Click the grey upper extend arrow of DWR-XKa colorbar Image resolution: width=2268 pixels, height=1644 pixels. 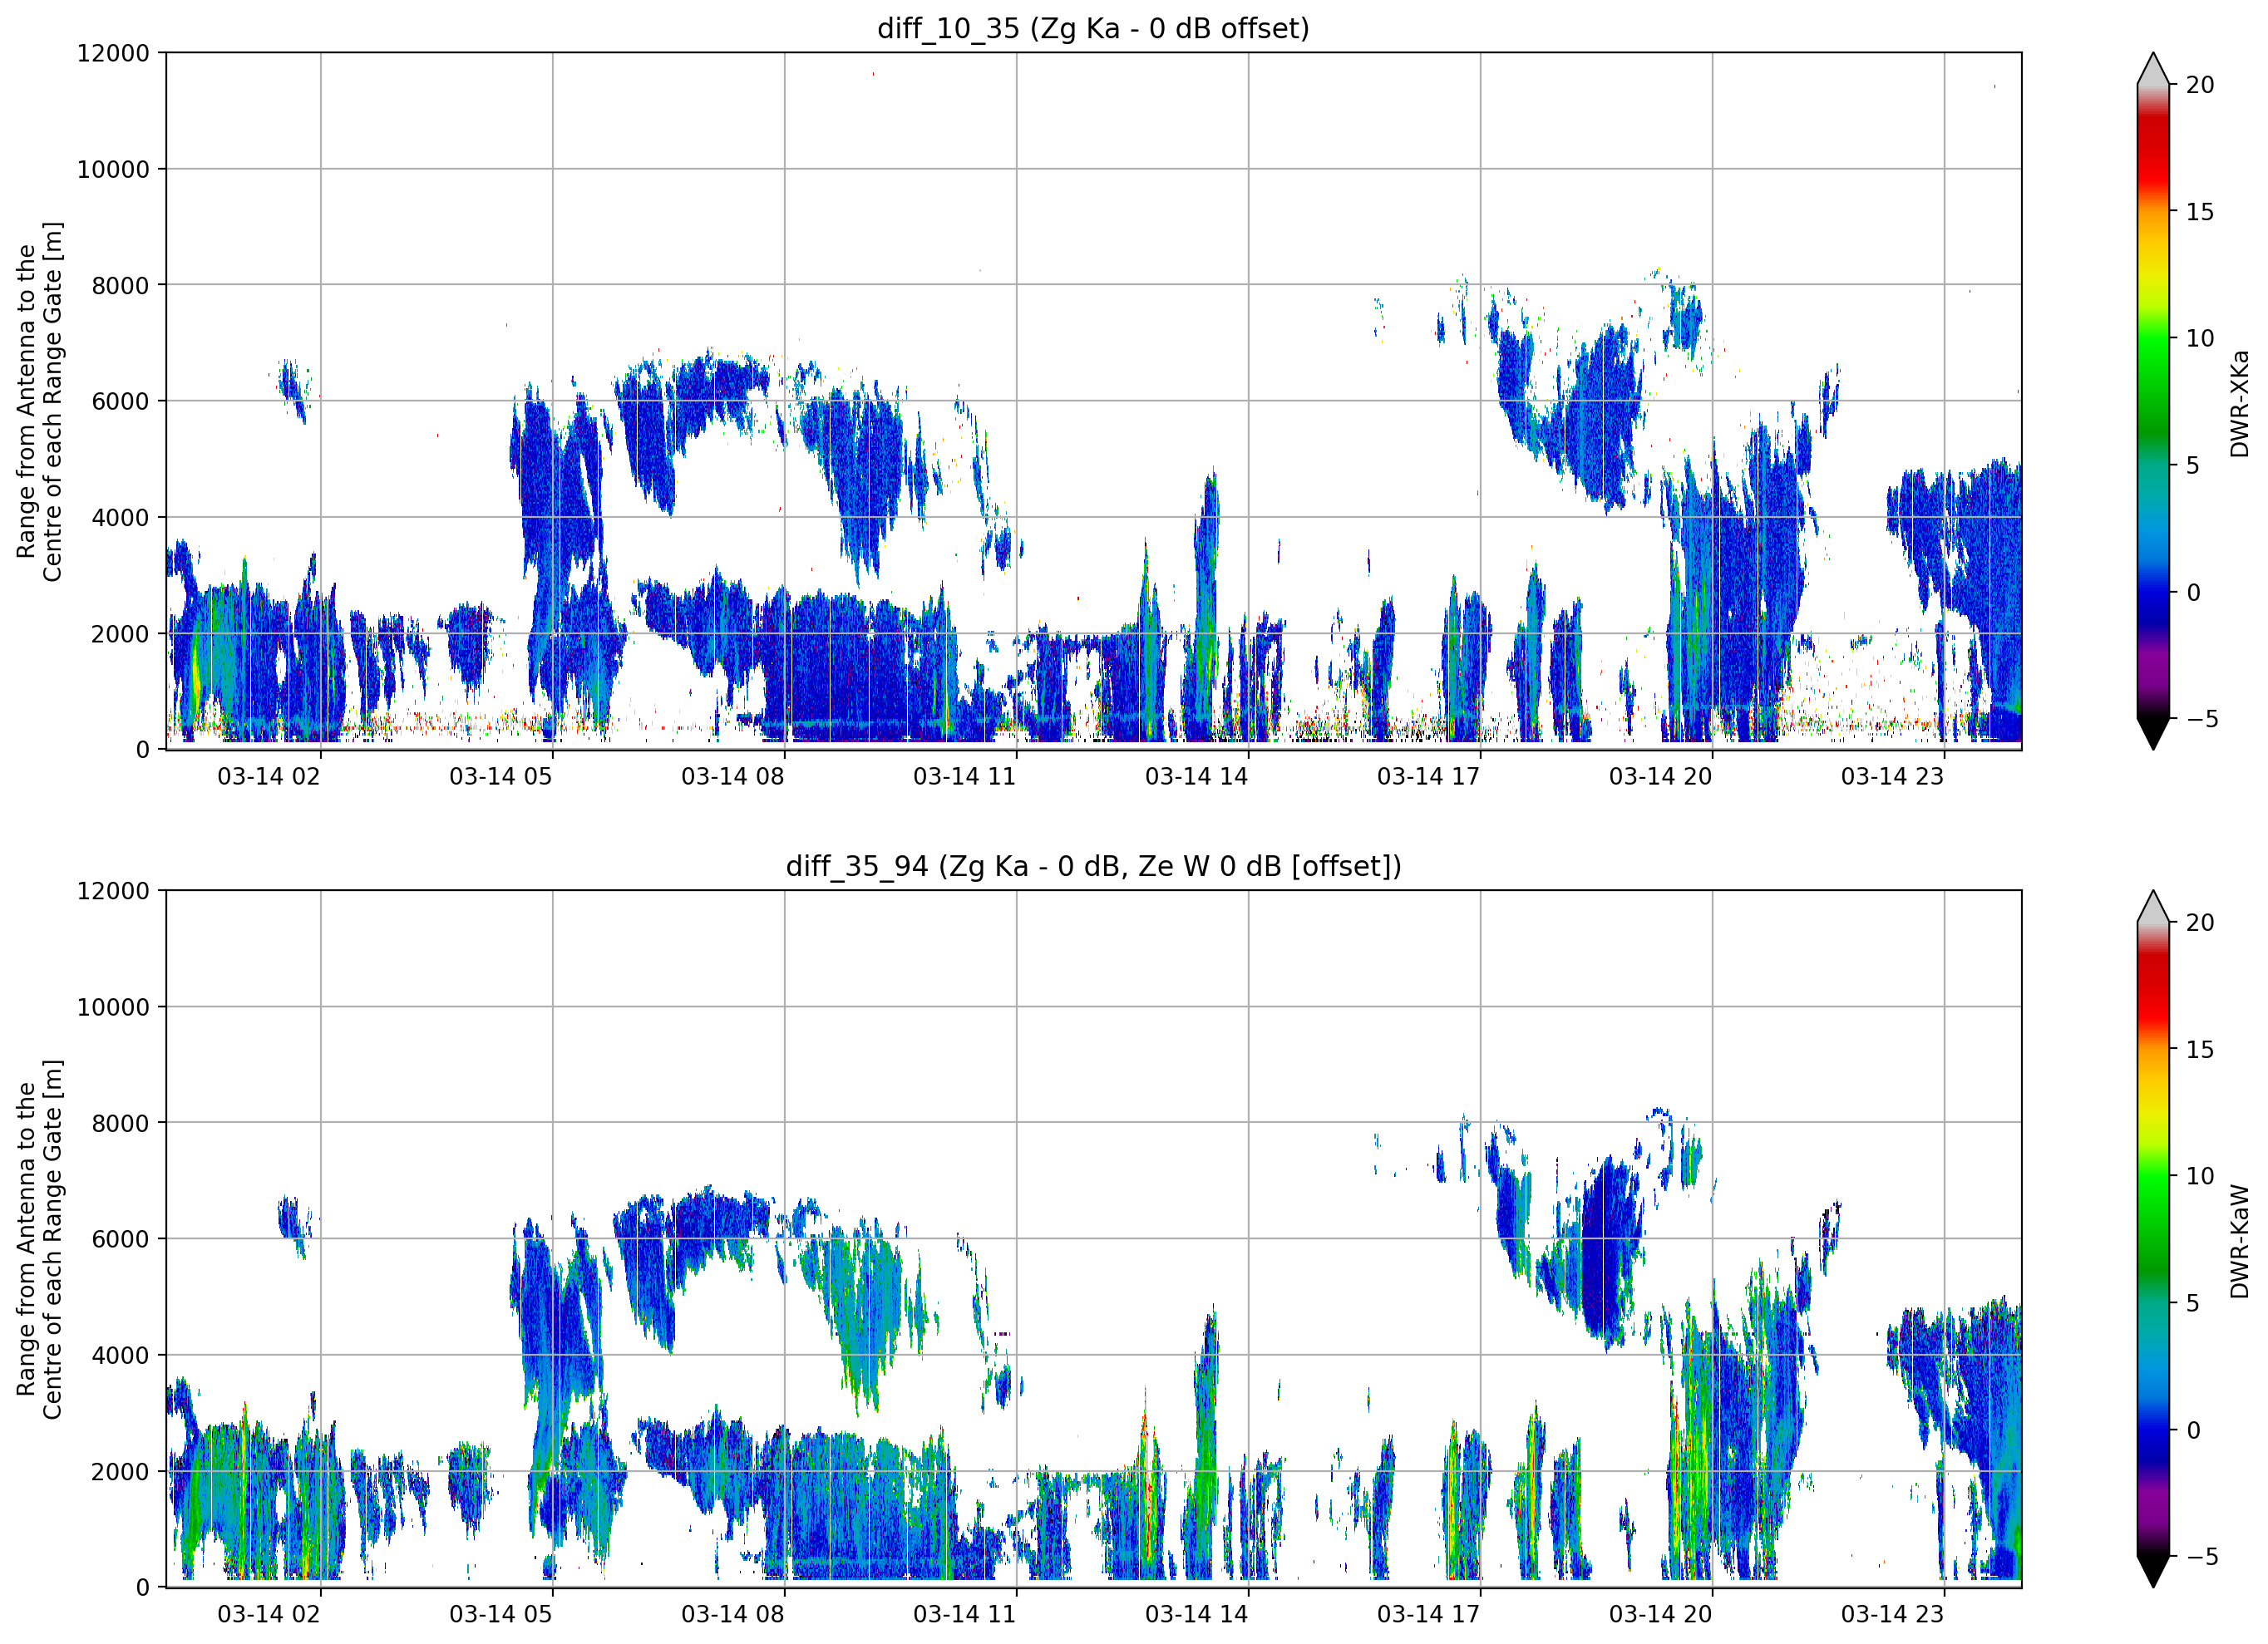[x=2153, y=69]
